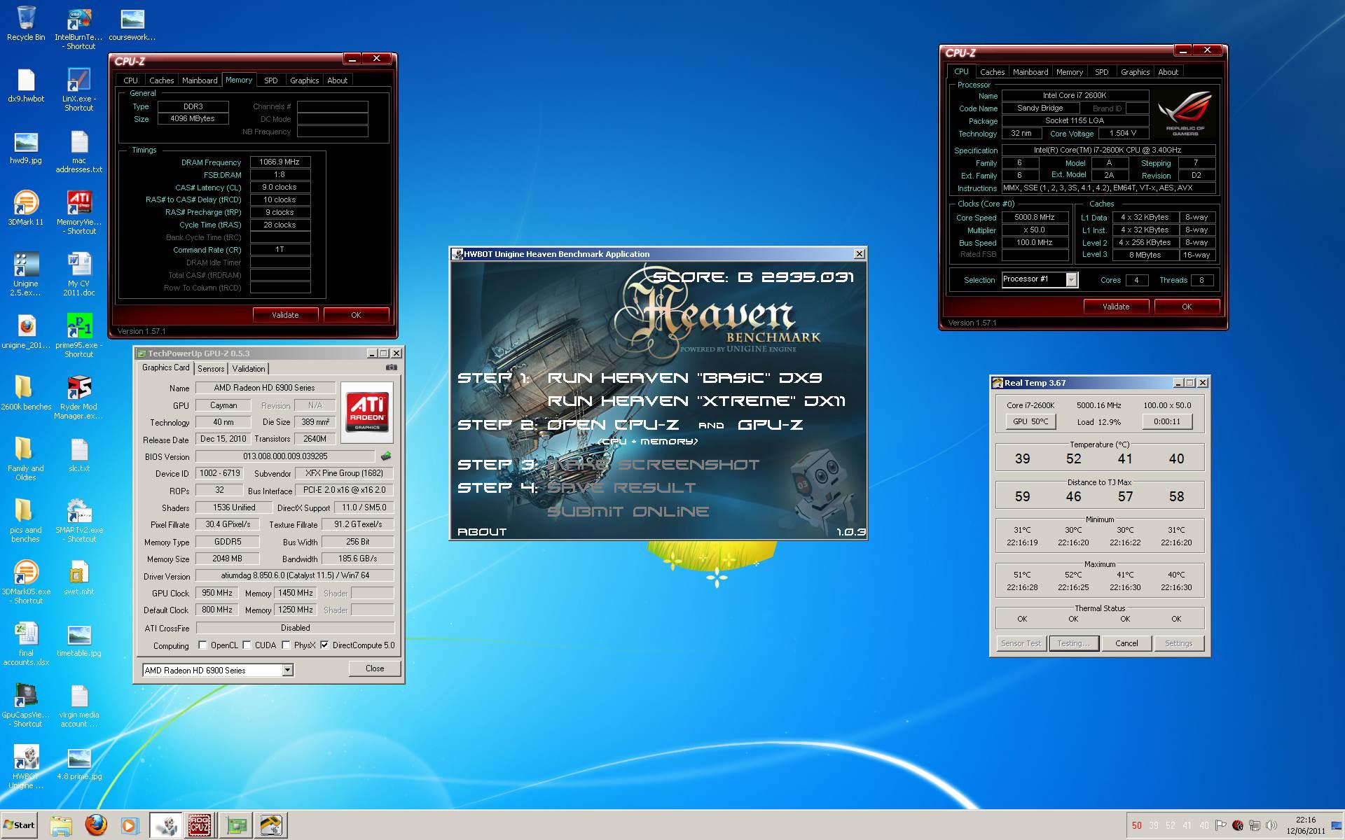Toggle OpenCL checkbox in GPU-Z
The height and width of the screenshot is (840, 1345).
pyautogui.click(x=202, y=645)
